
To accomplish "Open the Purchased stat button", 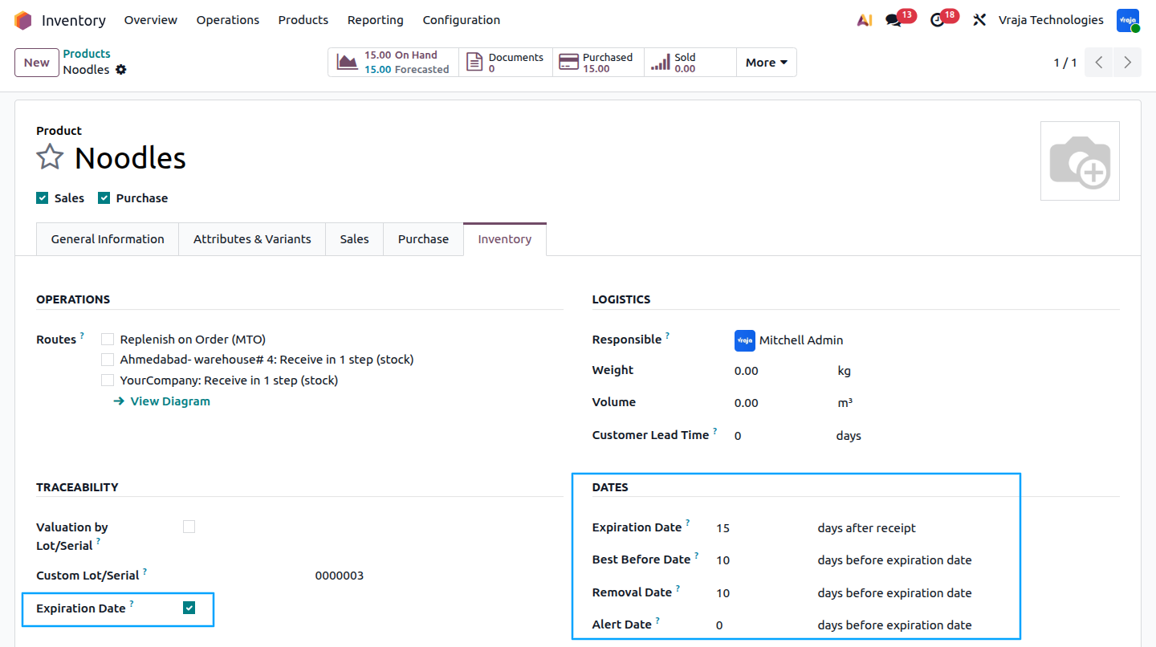I will tap(598, 63).
